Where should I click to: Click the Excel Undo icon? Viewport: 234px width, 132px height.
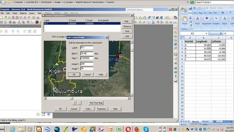[x=194, y=8]
